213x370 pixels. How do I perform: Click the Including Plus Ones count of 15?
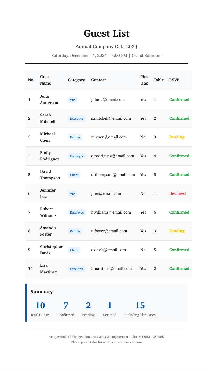[x=140, y=305]
